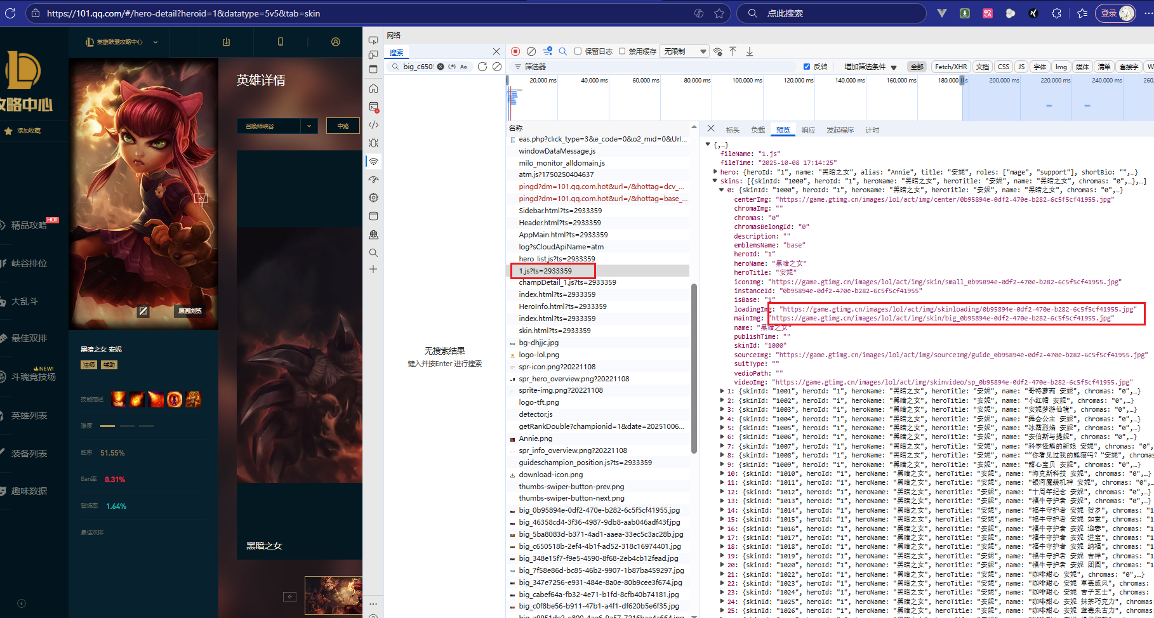Switch to the 标头 tab

pos(733,130)
